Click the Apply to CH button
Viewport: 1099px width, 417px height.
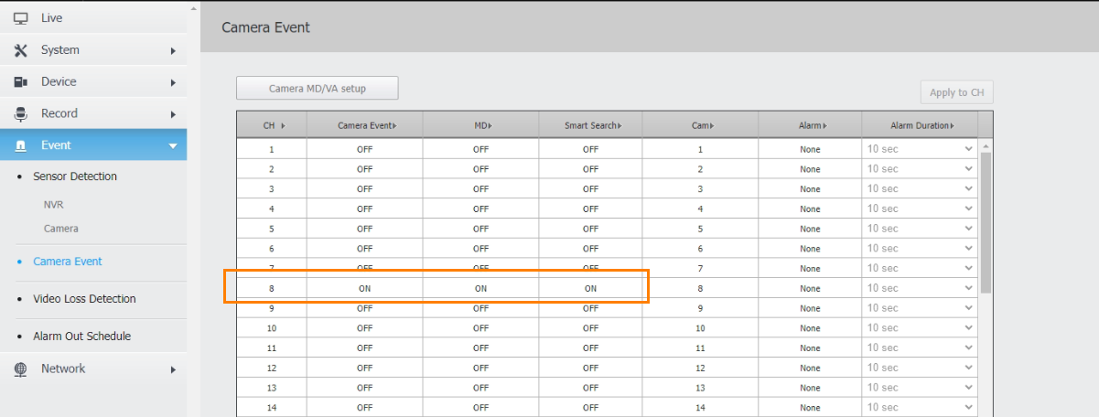point(956,92)
